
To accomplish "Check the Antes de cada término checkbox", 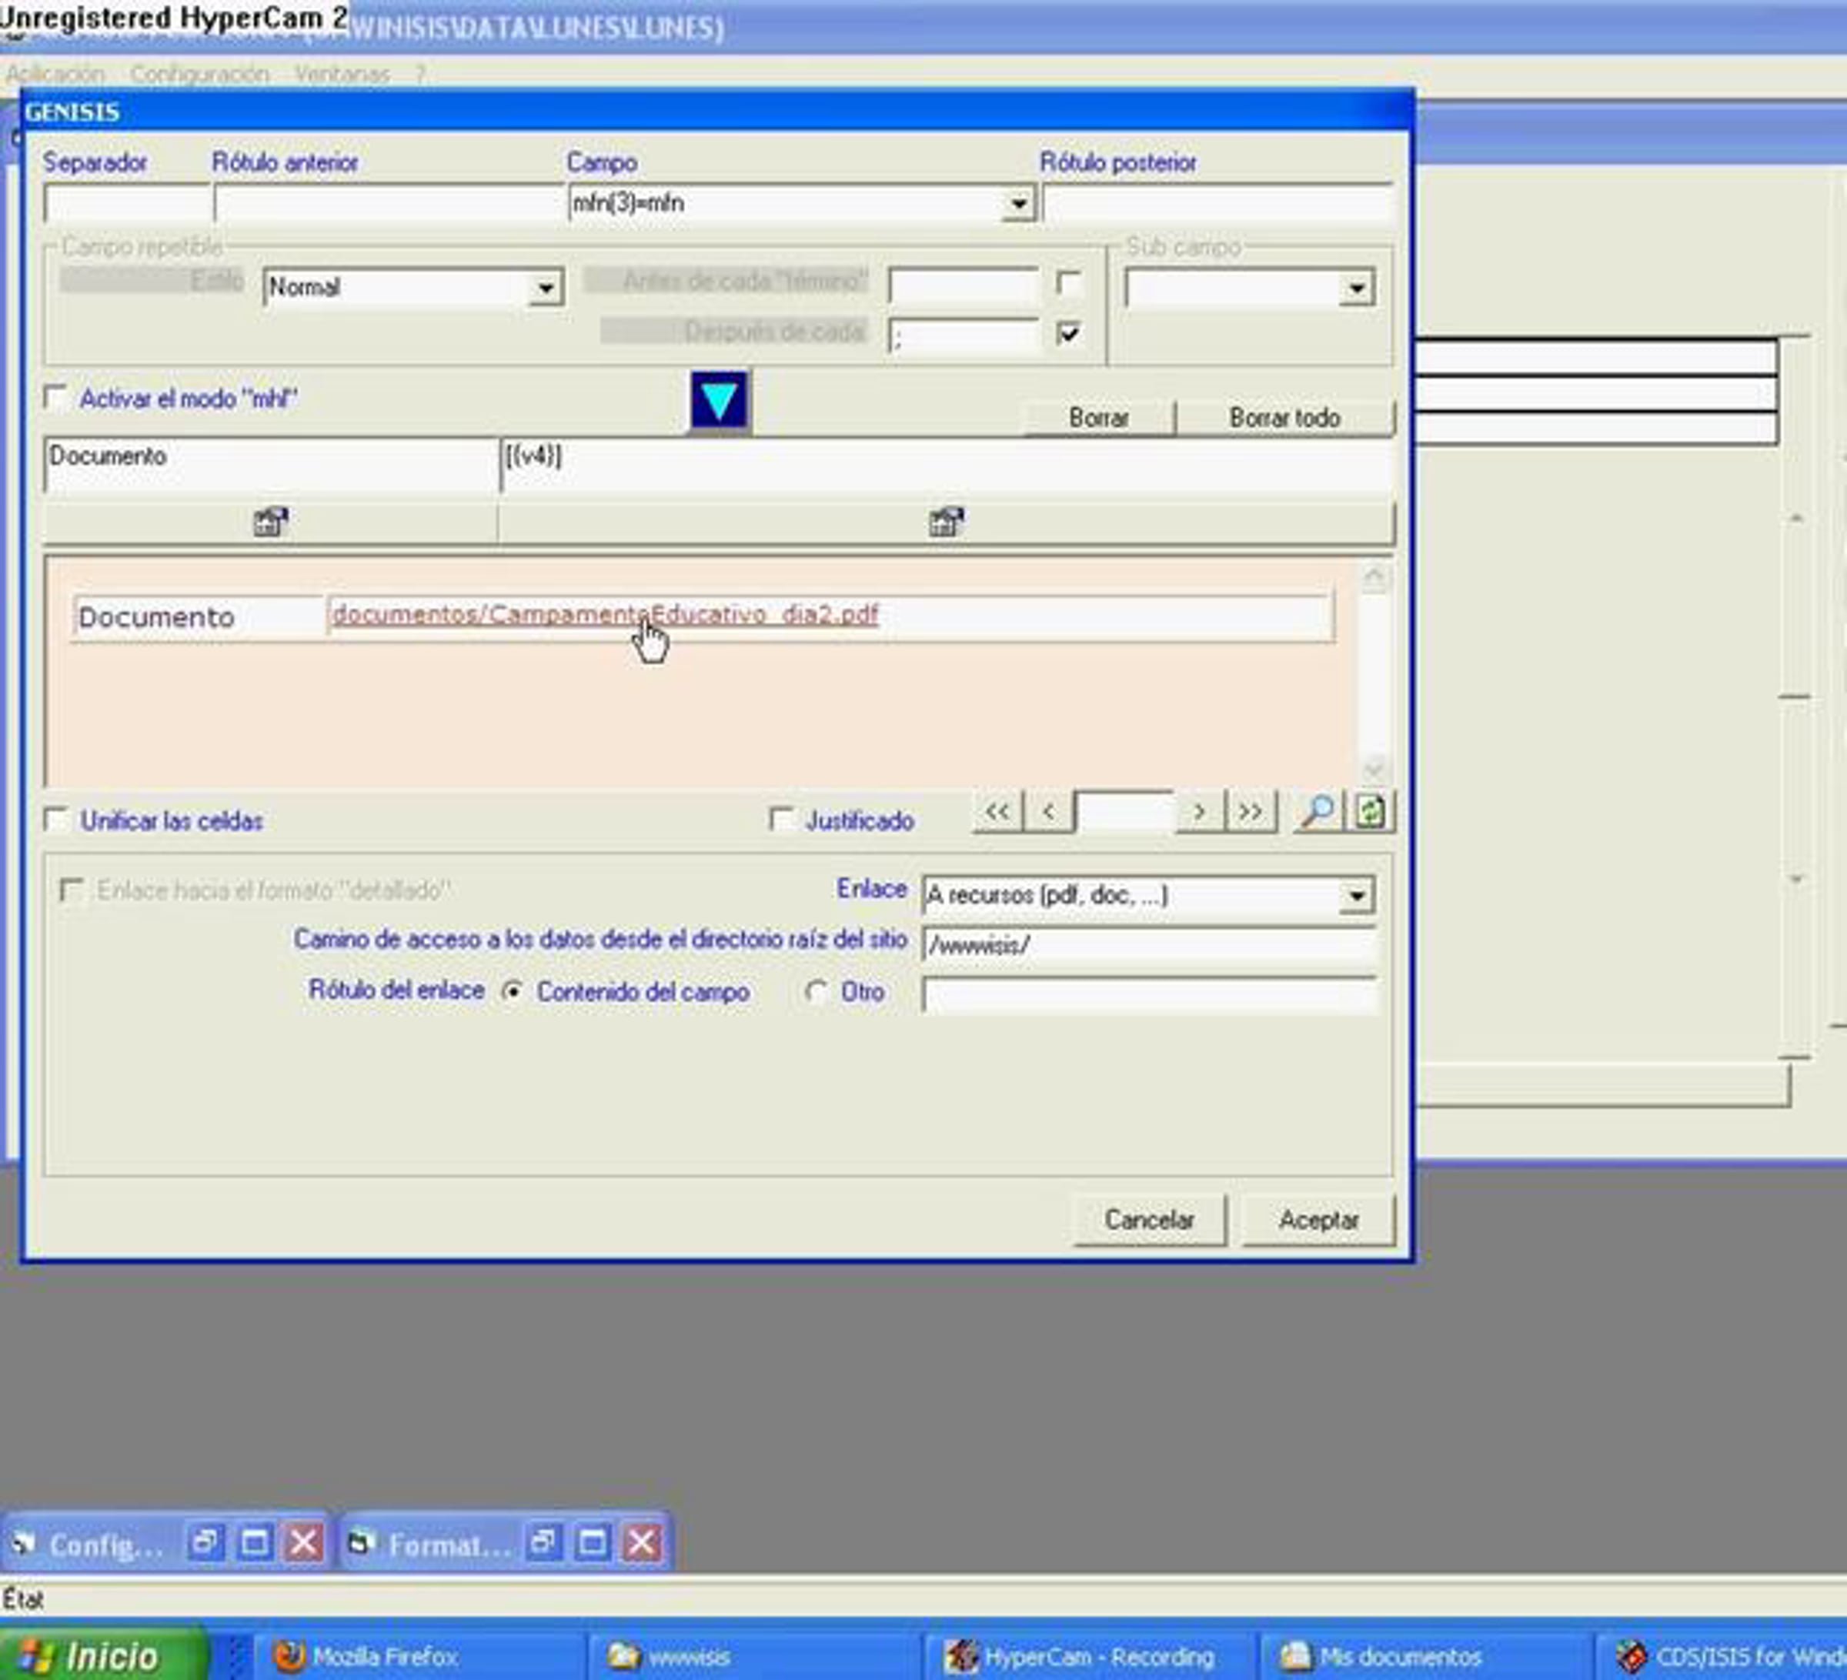I will point(1068,283).
